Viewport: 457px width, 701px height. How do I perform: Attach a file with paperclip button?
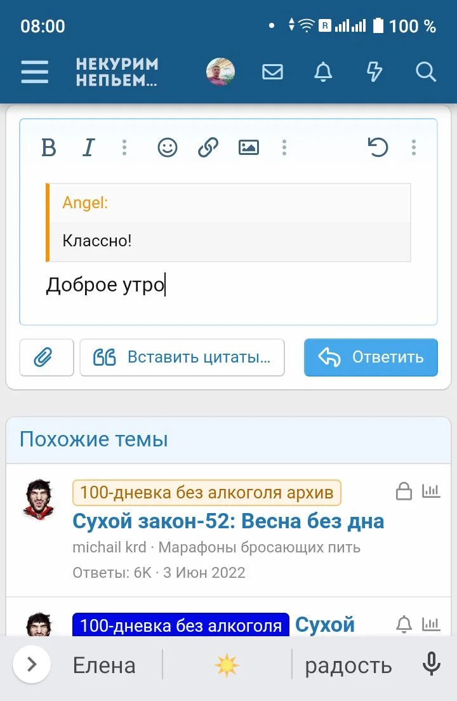click(x=46, y=357)
